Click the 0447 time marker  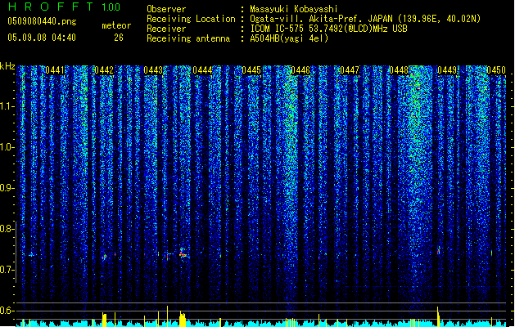(350, 70)
